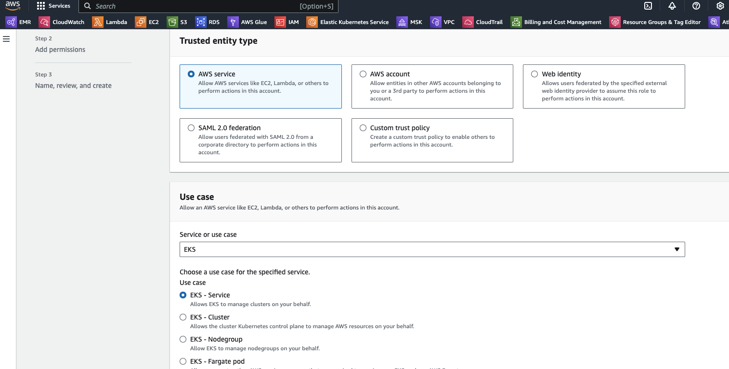Click 'Allows EKS to manage clusters' description
This screenshot has width=729, height=369.
(x=250, y=304)
